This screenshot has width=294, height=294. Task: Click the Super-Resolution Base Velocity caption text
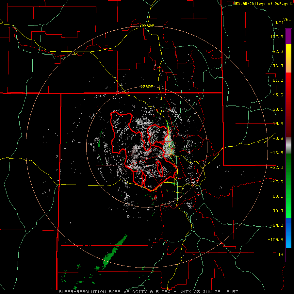(148, 292)
